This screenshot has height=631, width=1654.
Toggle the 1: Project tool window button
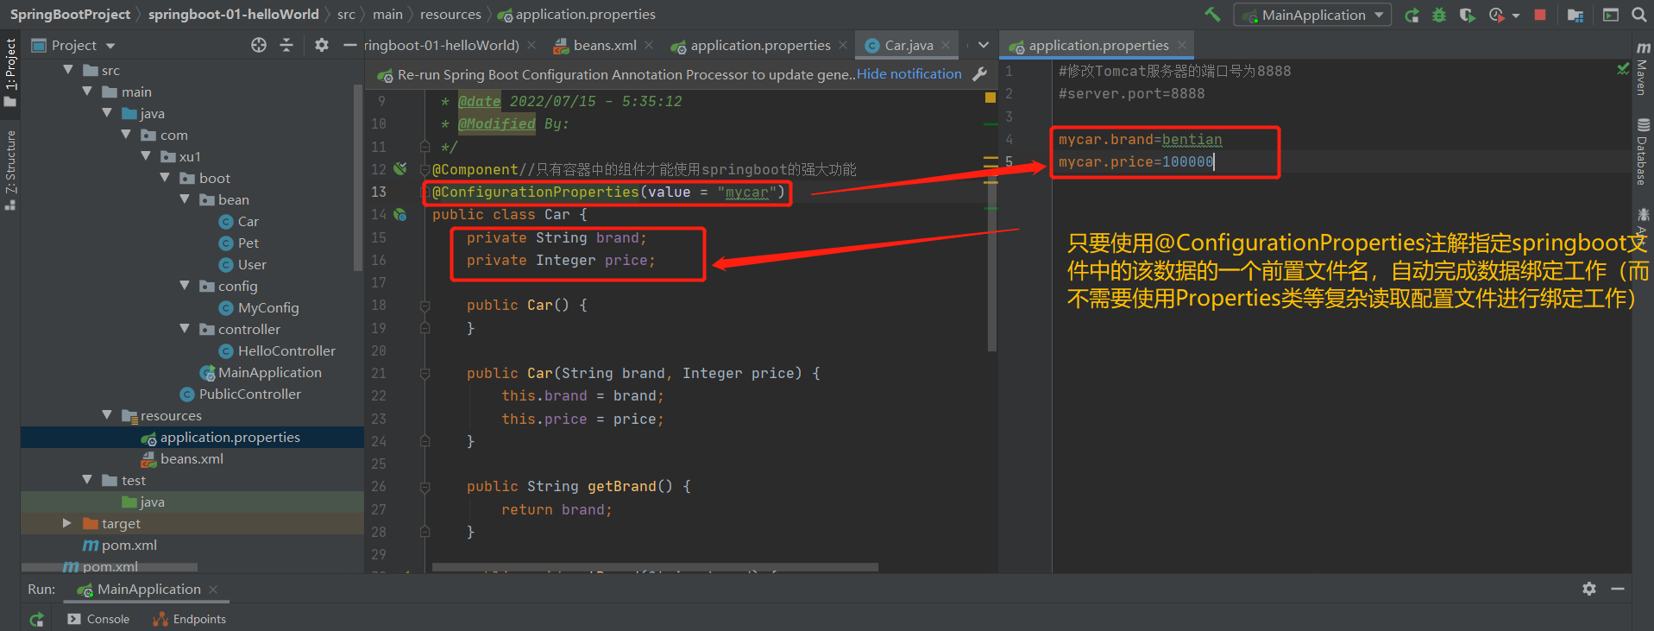point(10,73)
